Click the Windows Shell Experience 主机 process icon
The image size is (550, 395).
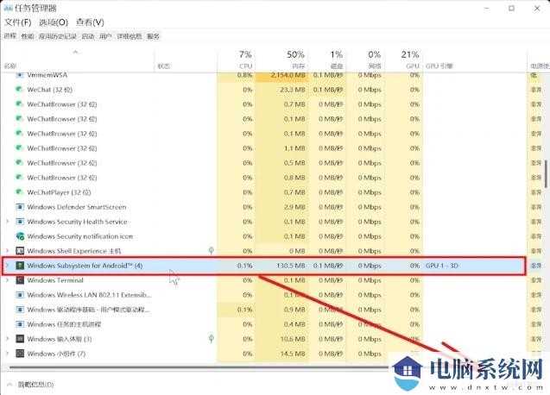pyautogui.click(x=20, y=251)
